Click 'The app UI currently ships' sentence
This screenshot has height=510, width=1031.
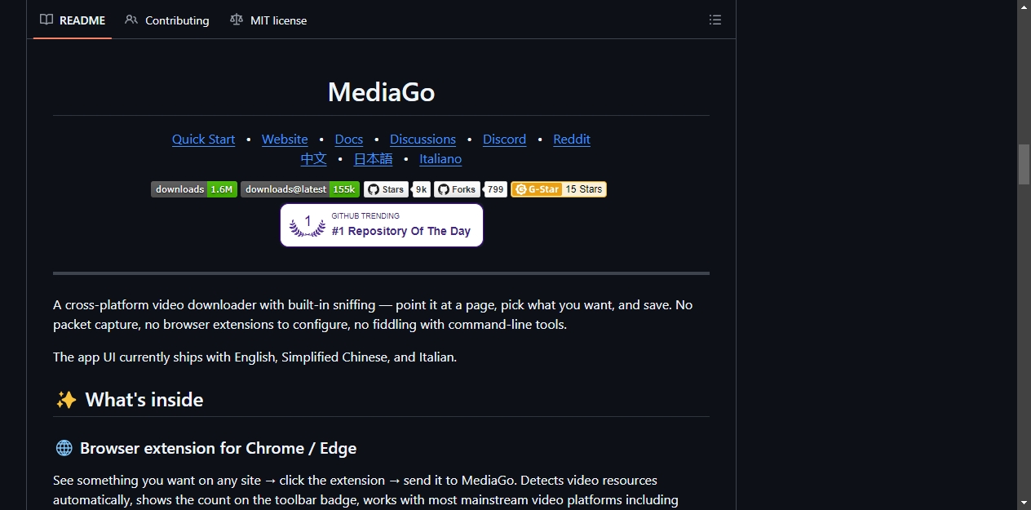pyautogui.click(x=255, y=357)
